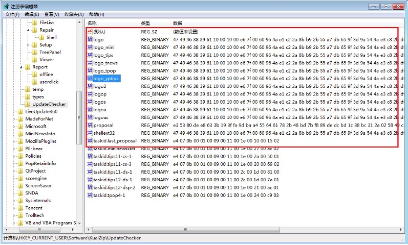This screenshot has height=245, width=408.
Task: Select the QtProject key
Action: pos(35,171)
